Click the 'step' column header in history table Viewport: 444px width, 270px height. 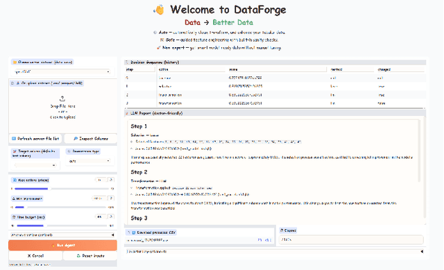point(140,69)
